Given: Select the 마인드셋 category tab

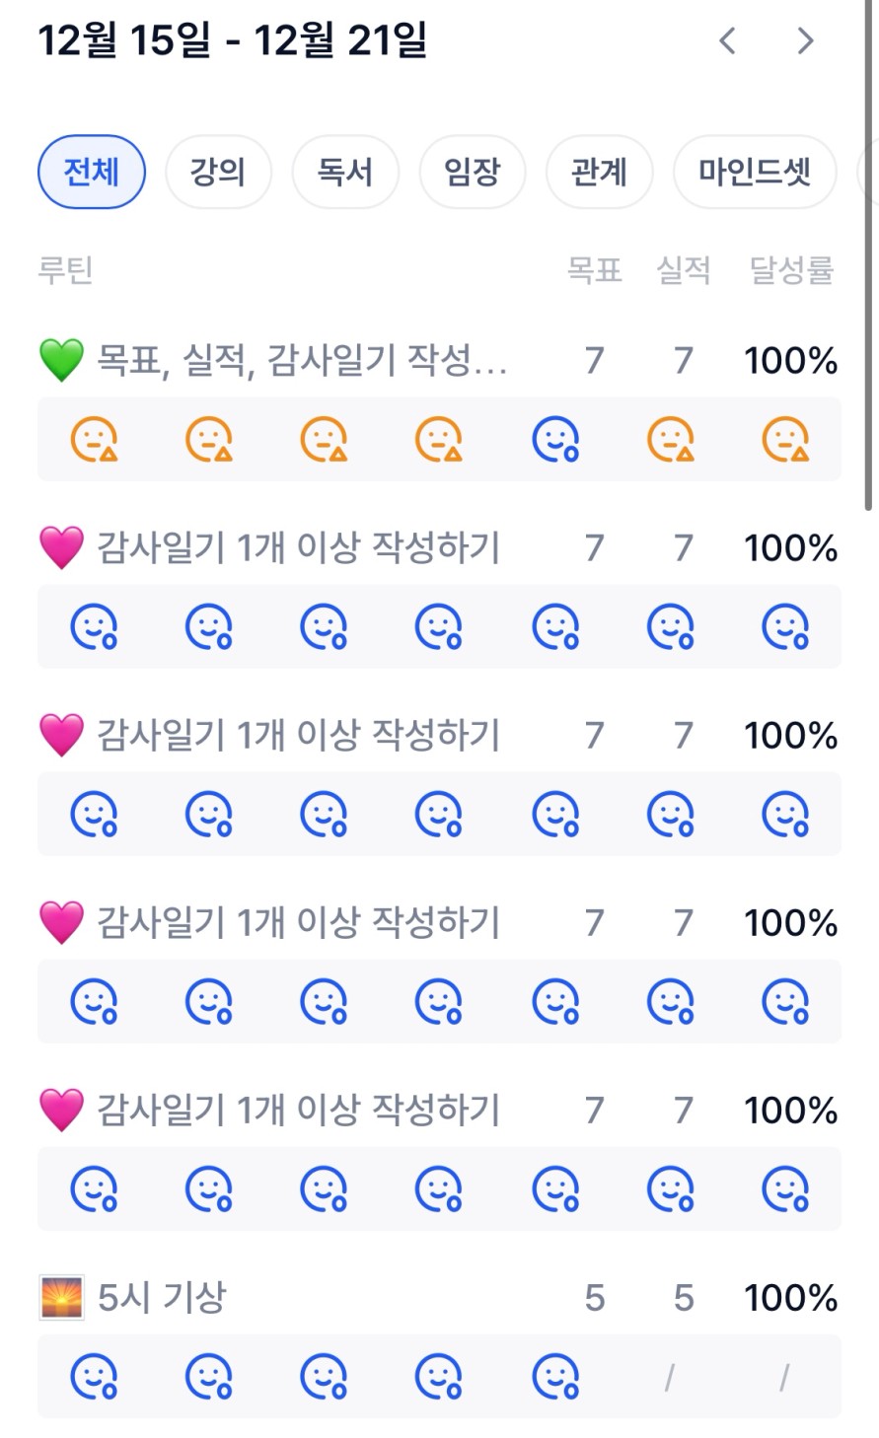Looking at the screenshot, I should point(755,172).
